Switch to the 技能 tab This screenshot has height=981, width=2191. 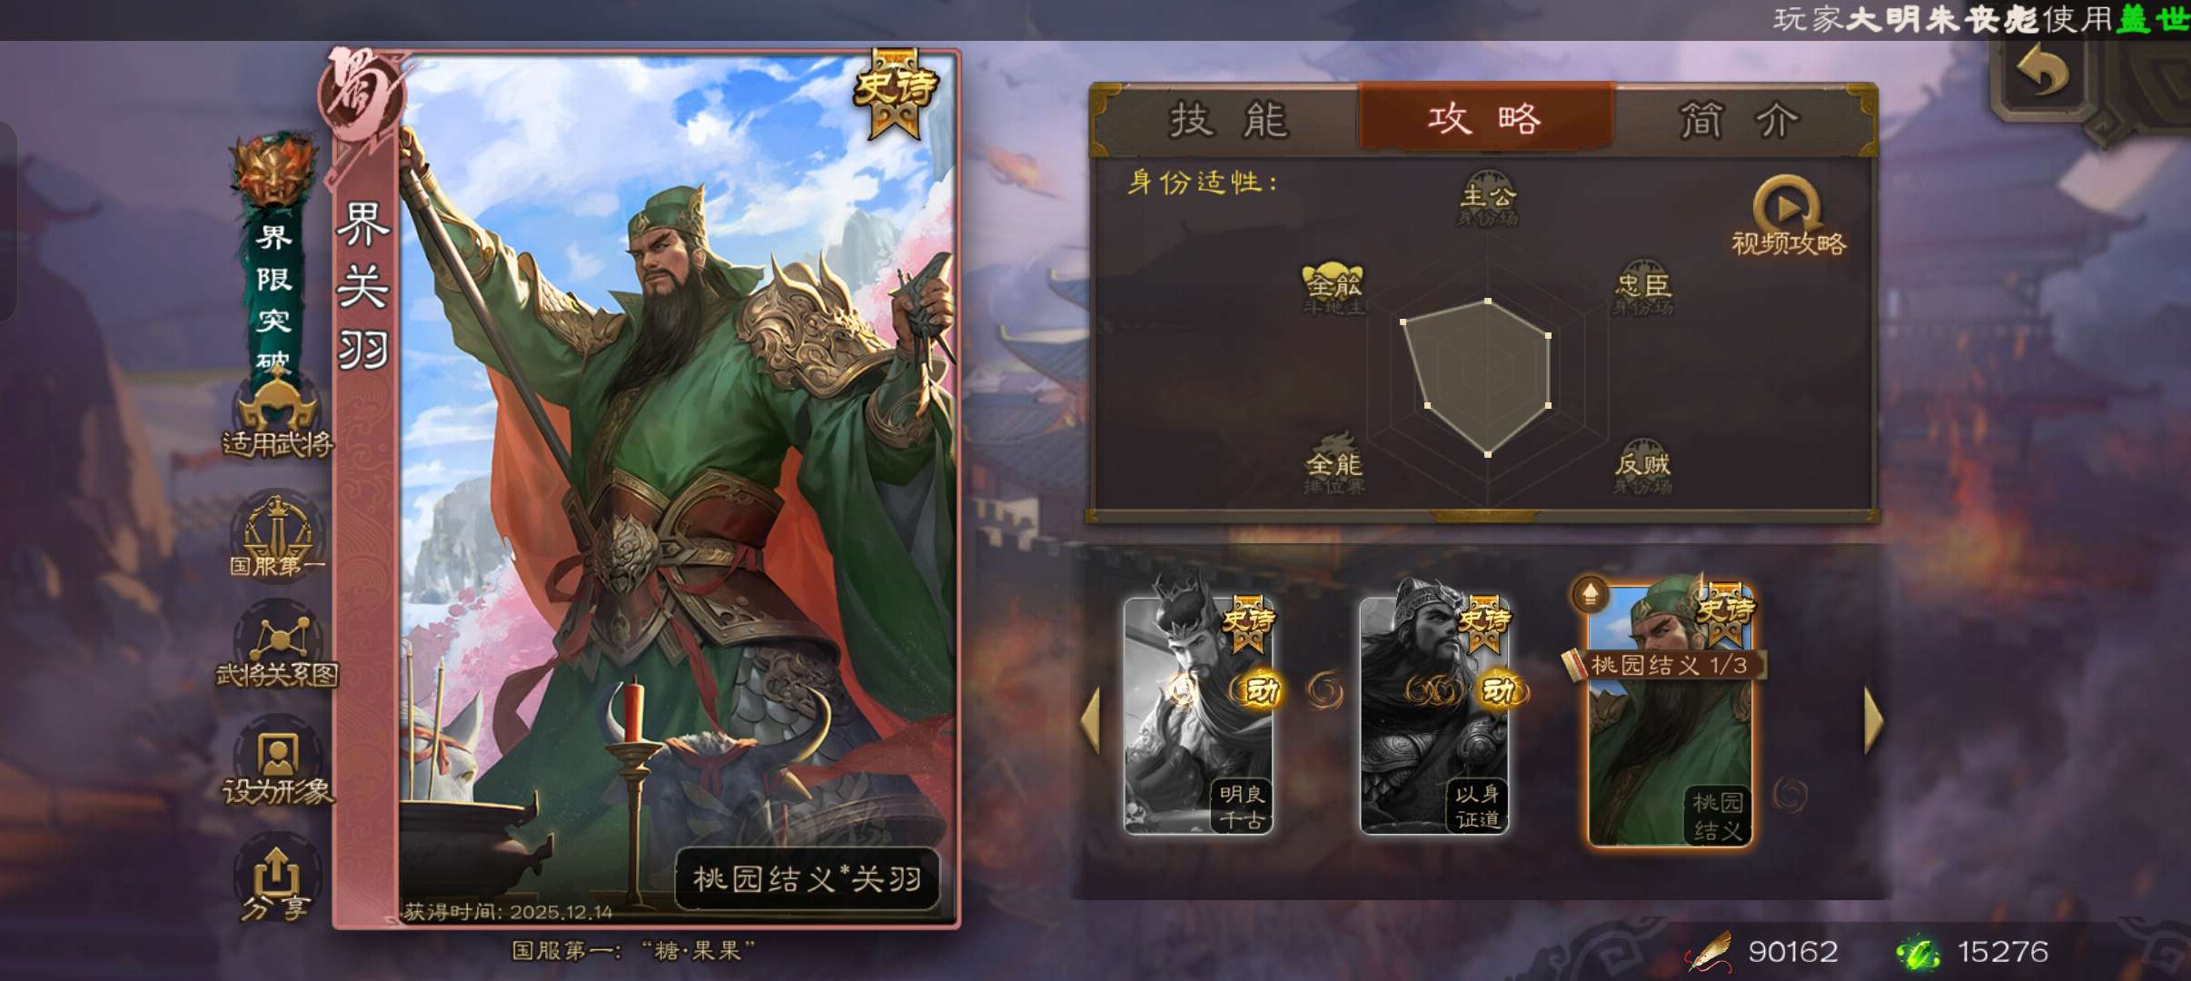coord(1228,120)
